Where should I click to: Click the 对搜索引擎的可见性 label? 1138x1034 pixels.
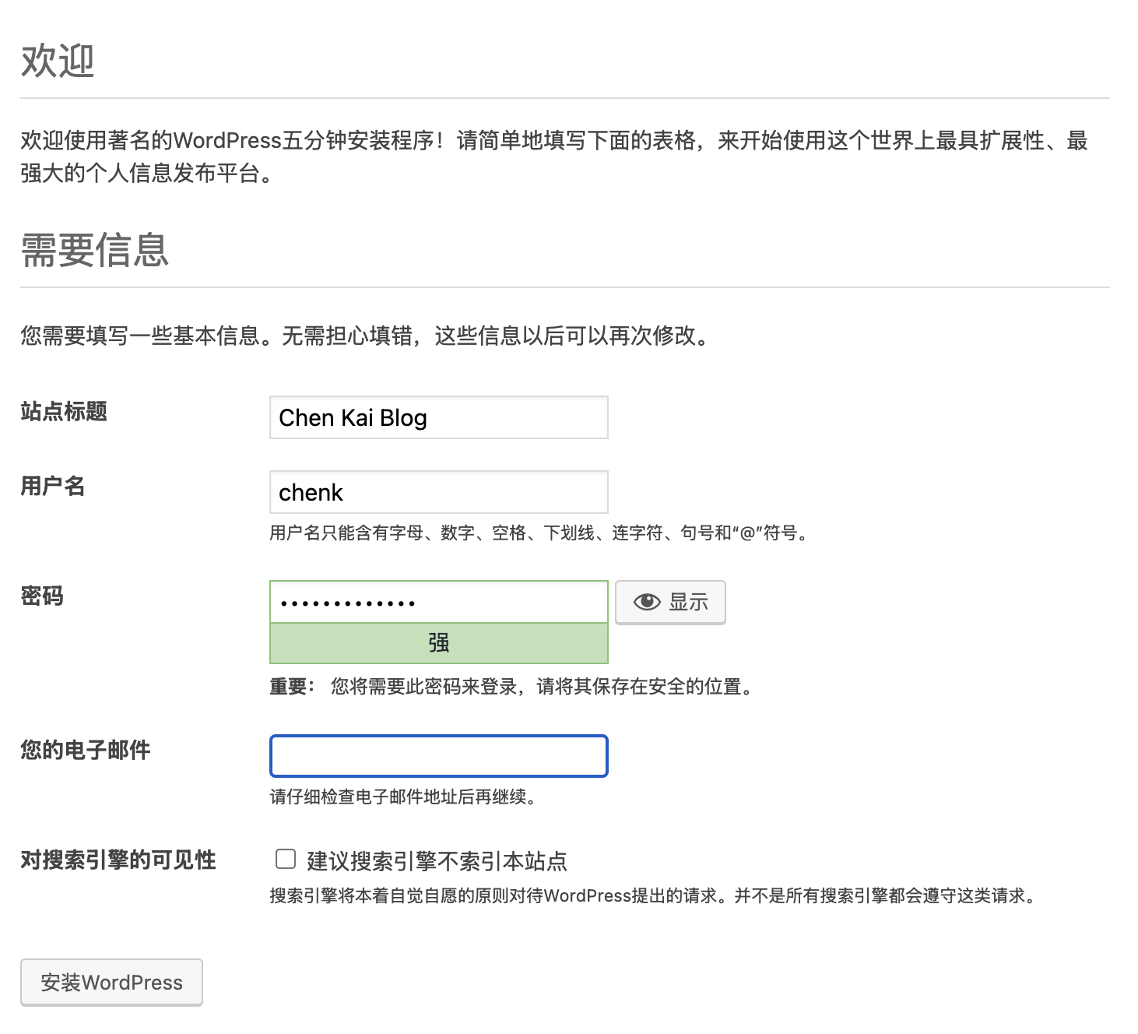coord(118,860)
